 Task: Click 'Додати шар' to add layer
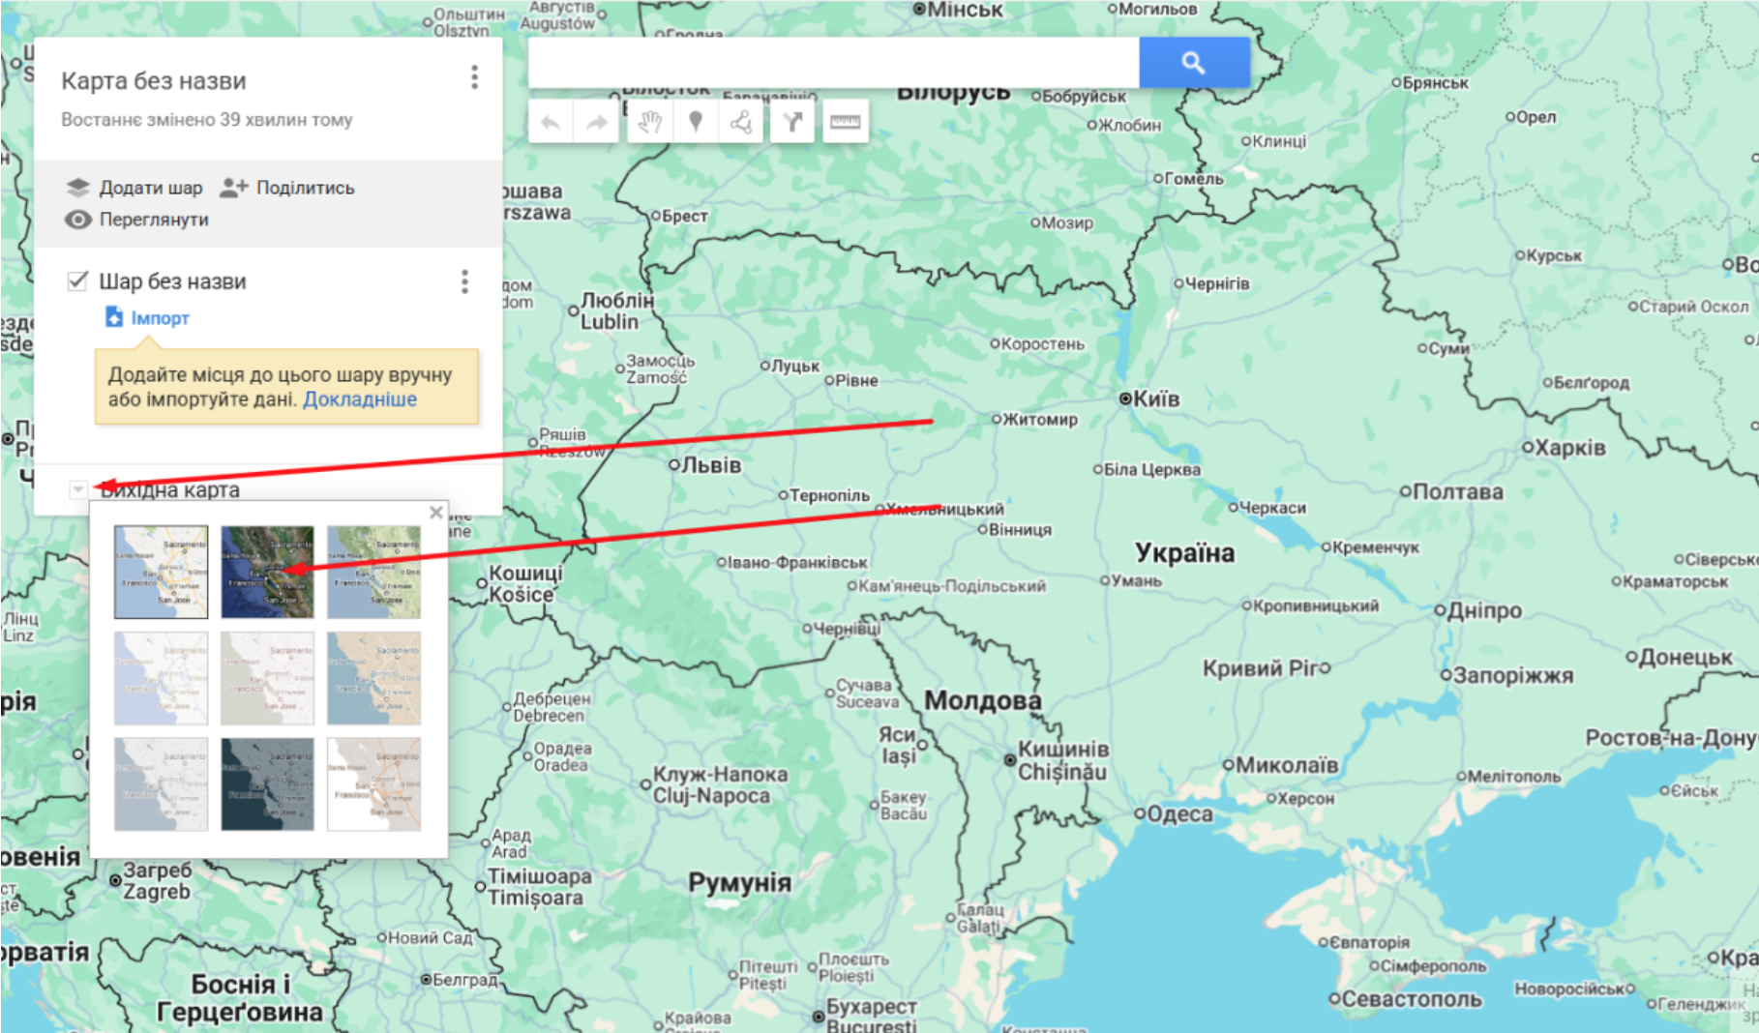(134, 188)
